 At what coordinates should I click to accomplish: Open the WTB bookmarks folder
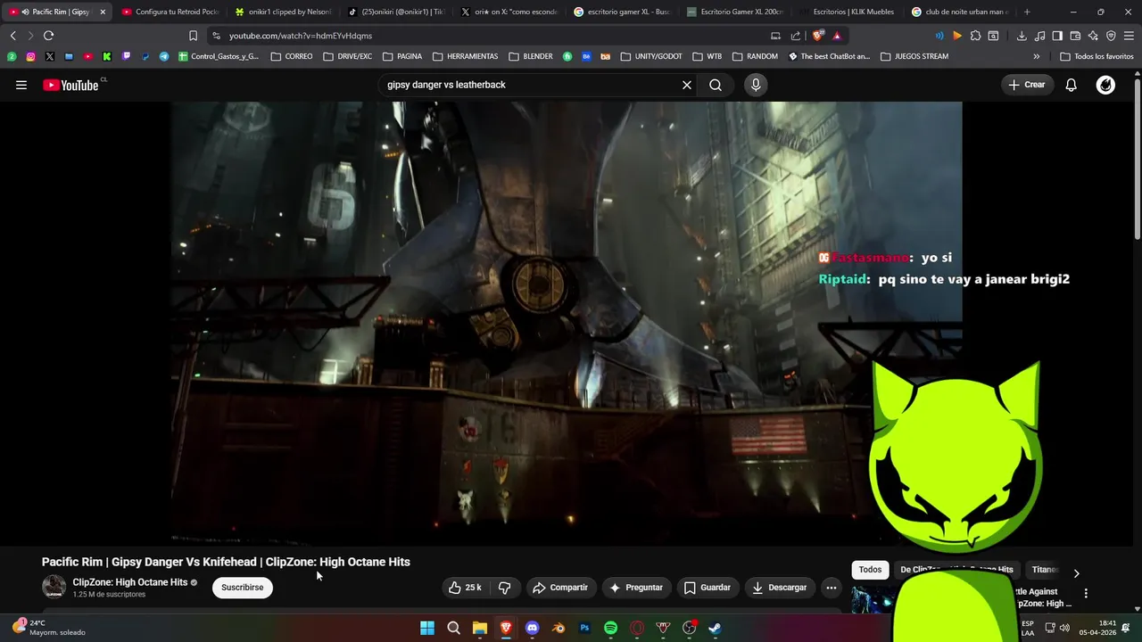(x=708, y=56)
